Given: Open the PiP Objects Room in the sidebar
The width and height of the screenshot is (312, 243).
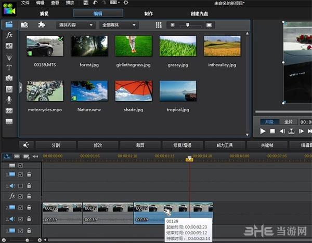Looking at the screenshot, I should point(9,46).
